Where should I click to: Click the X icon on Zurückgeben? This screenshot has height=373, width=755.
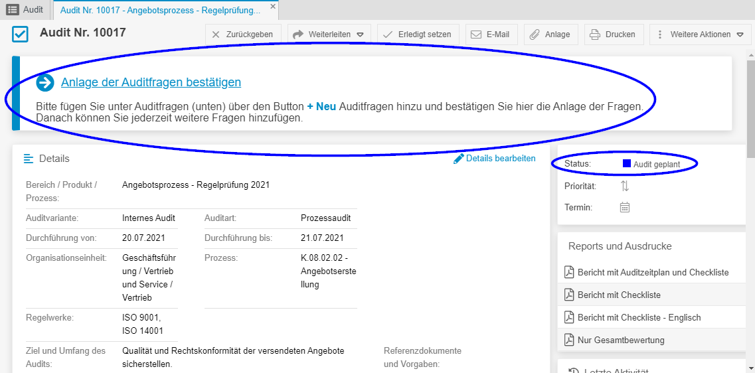[216, 35]
